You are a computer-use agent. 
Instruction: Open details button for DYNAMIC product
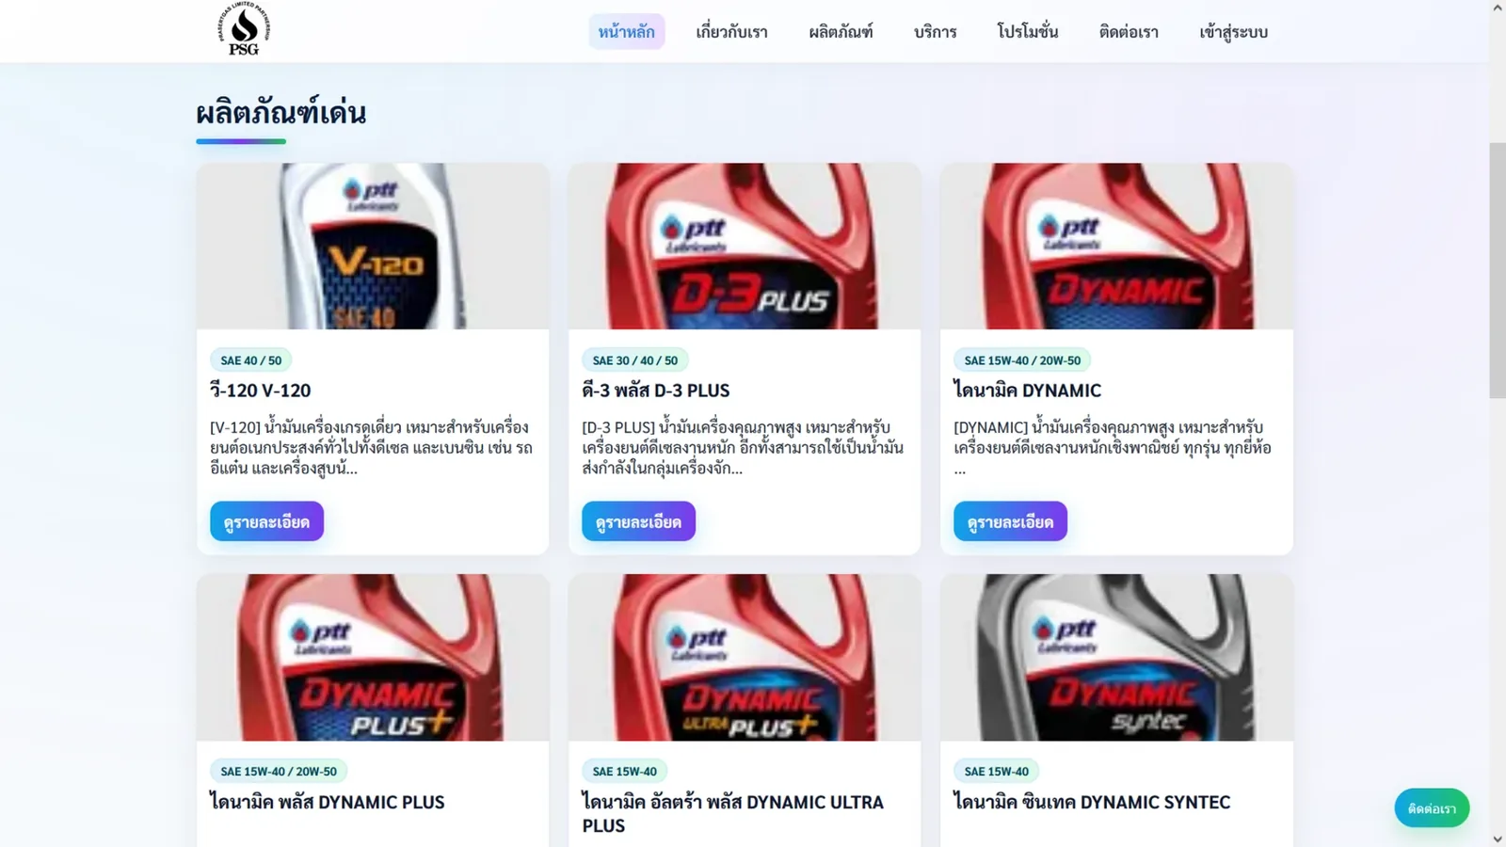[1010, 521]
